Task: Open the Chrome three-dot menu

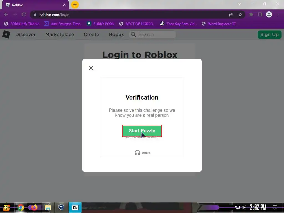Action: pyautogui.click(x=278, y=14)
